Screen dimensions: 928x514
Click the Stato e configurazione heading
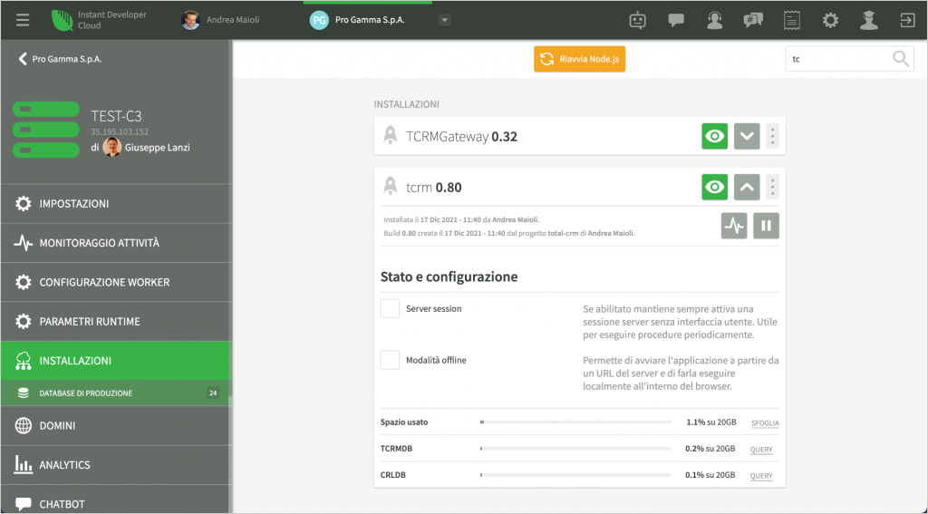(x=449, y=276)
